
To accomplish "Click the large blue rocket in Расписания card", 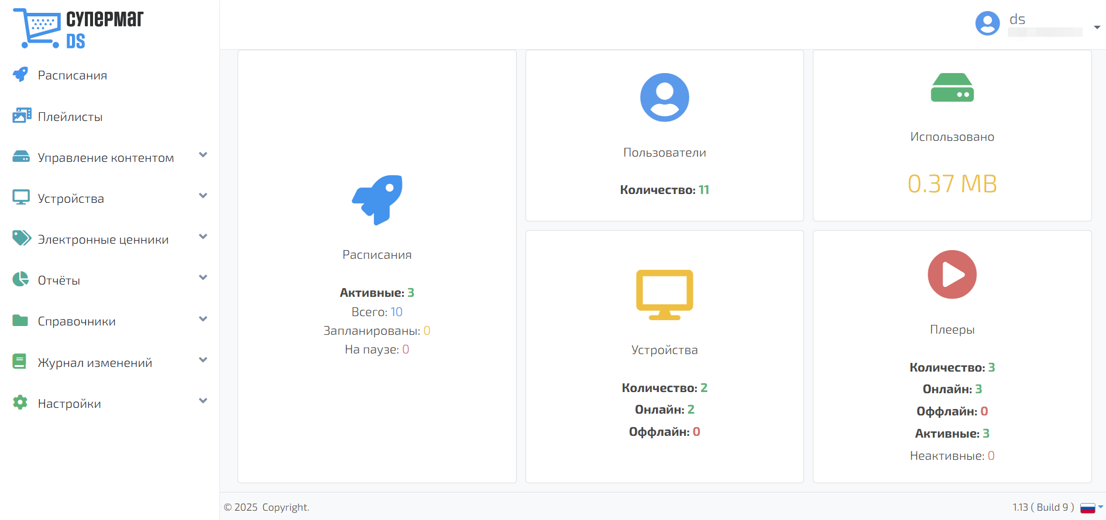I will click(377, 200).
